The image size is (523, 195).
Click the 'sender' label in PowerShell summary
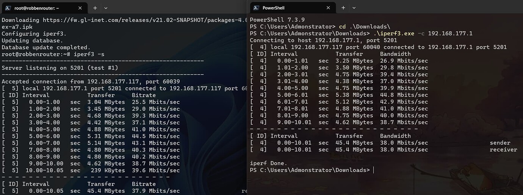pos(500,142)
